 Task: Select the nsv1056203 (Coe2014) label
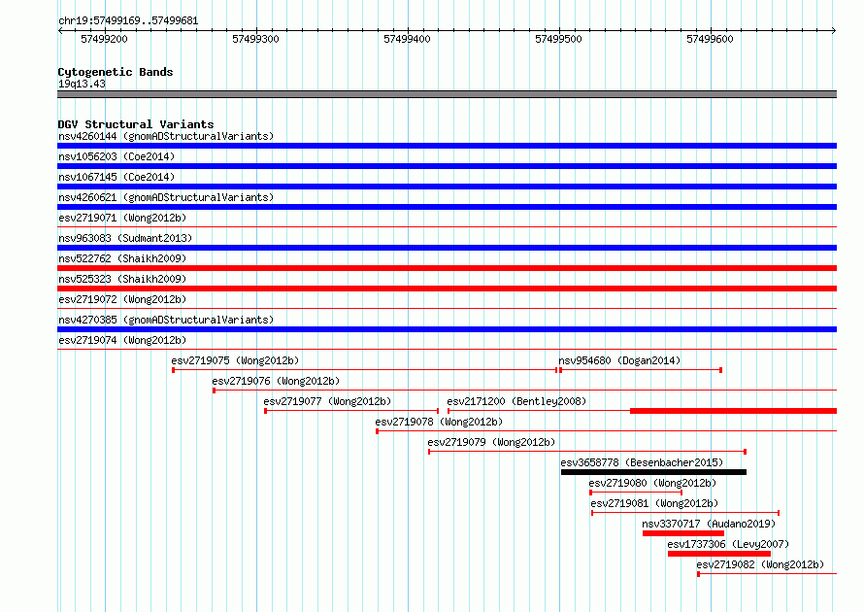[116, 156]
